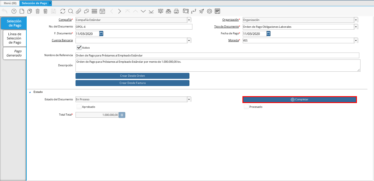Expand the Moneda dropdown list
The height and width of the screenshot is (181, 374).
(x=356, y=40)
